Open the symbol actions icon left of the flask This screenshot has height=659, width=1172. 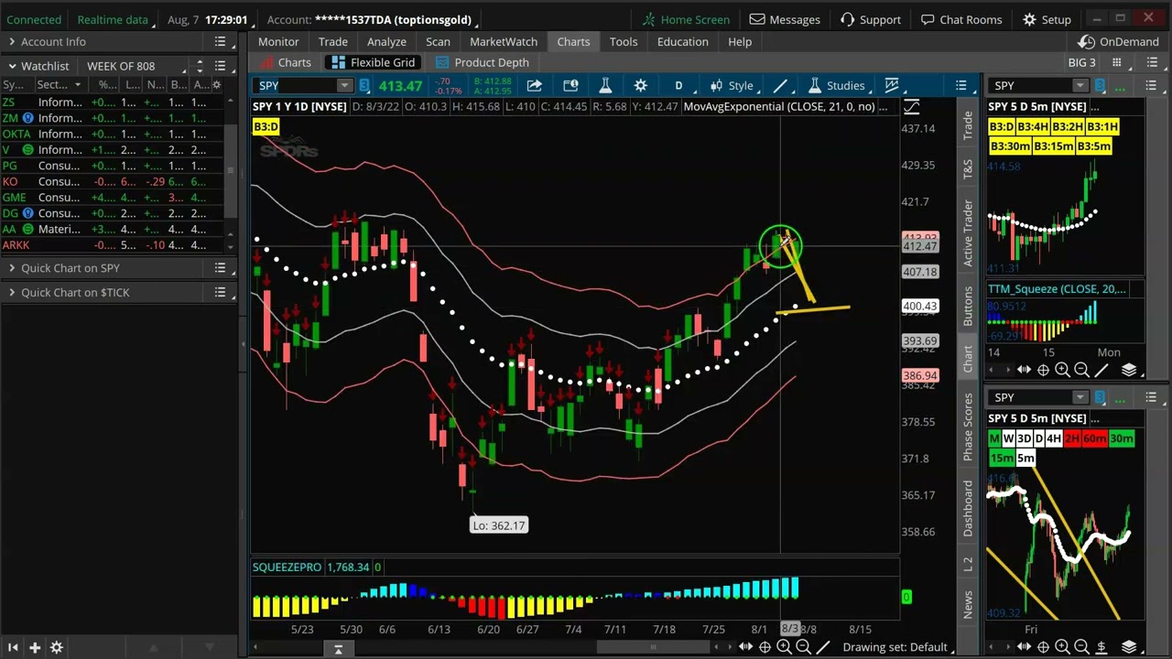click(x=570, y=85)
